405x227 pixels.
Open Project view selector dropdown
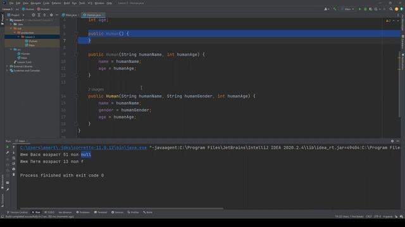[x=16, y=15]
